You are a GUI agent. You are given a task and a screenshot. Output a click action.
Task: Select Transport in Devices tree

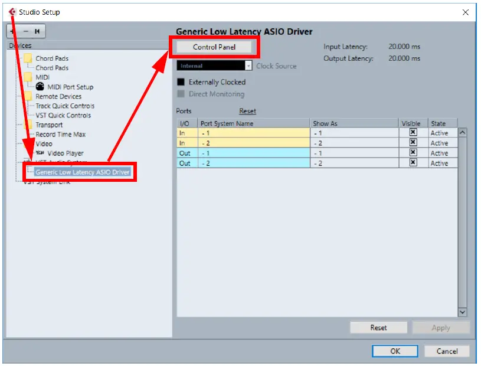pos(49,125)
